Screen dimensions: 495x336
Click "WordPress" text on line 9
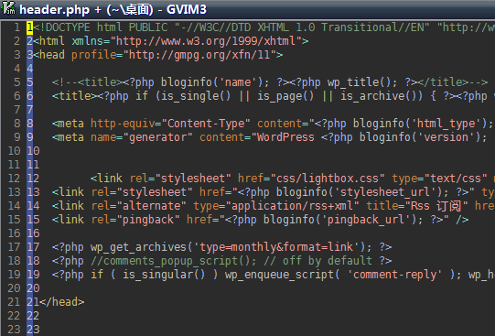pyautogui.click(x=285, y=137)
